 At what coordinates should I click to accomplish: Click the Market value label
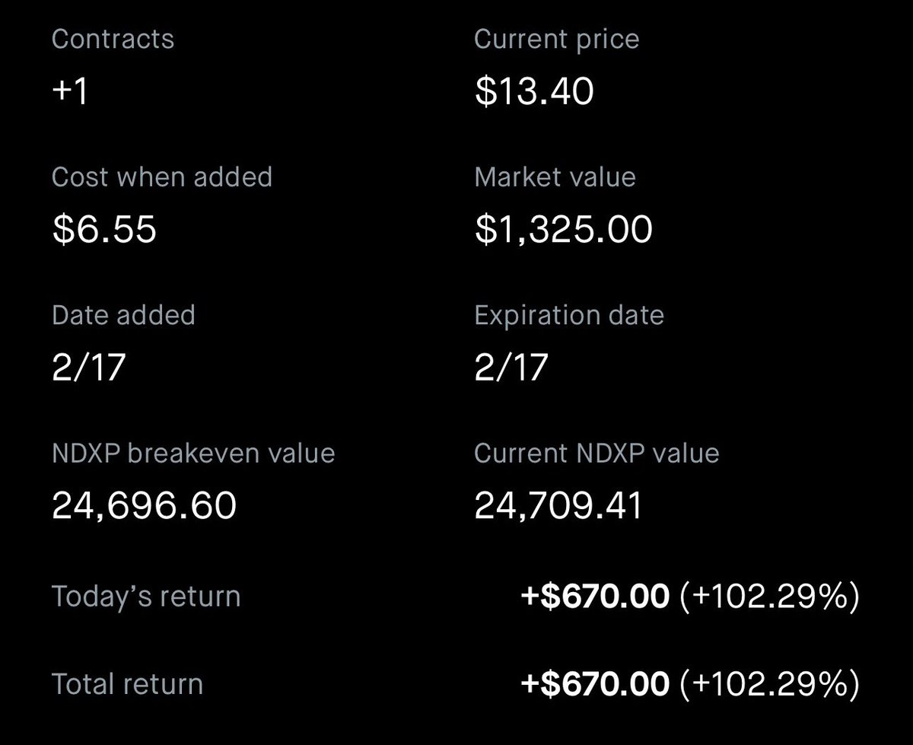(x=555, y=177)
